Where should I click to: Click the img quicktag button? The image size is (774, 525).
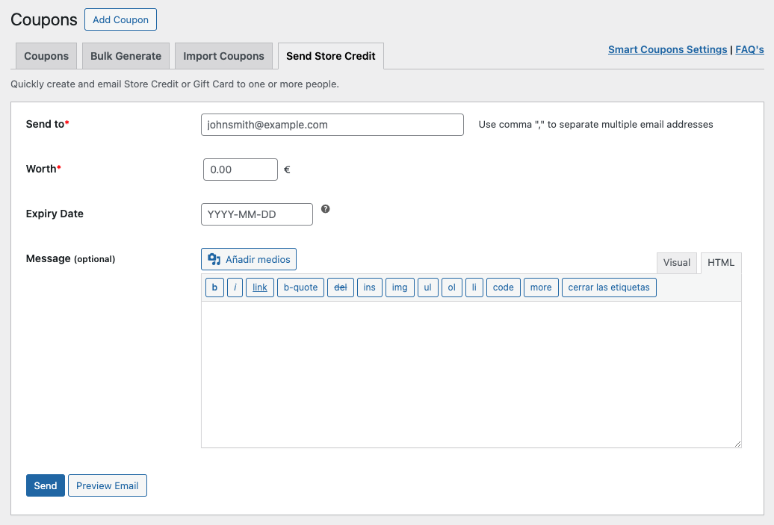click(x=400, y=288)
